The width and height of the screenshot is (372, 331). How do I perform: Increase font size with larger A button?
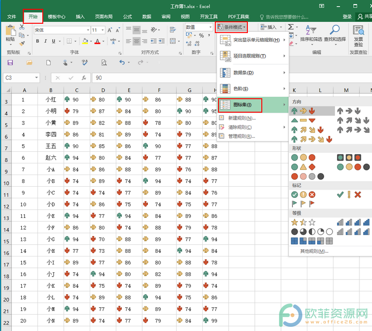[x=110, y=30]
